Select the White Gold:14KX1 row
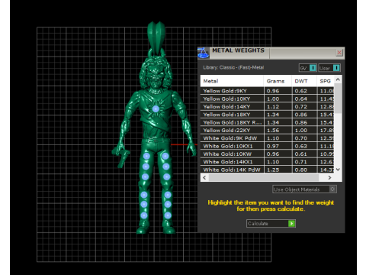This screenshot has width=366, height=275. (x=268, y=162)
